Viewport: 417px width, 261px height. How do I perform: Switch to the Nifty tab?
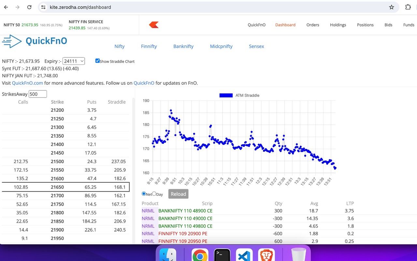point(120,46)
